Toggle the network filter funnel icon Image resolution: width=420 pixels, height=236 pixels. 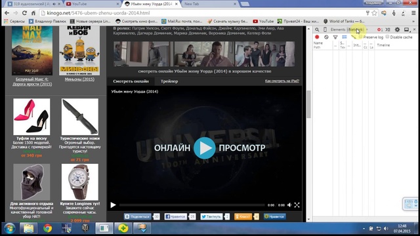tap(335, 37)
